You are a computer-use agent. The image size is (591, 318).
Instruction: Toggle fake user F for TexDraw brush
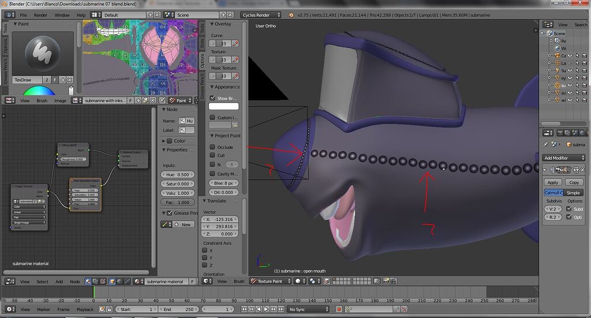[55, 80]
